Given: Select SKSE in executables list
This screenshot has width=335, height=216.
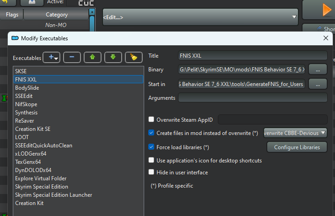Looking at the screenshot, I should pyautogui.click(x=78, y=71).
